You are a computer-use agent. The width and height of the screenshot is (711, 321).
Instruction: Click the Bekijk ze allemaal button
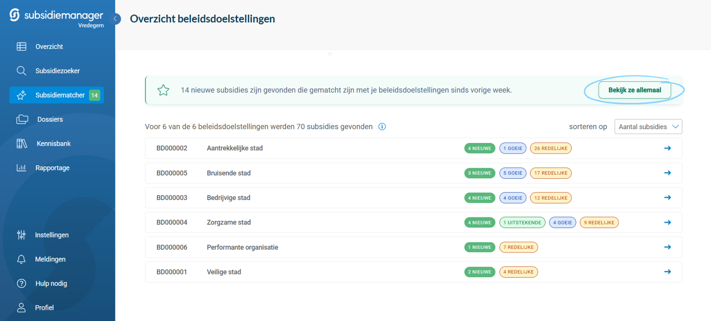[x=635, y=90]
